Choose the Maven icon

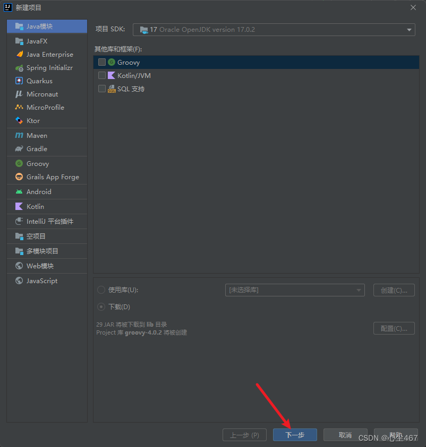(19, 135)
